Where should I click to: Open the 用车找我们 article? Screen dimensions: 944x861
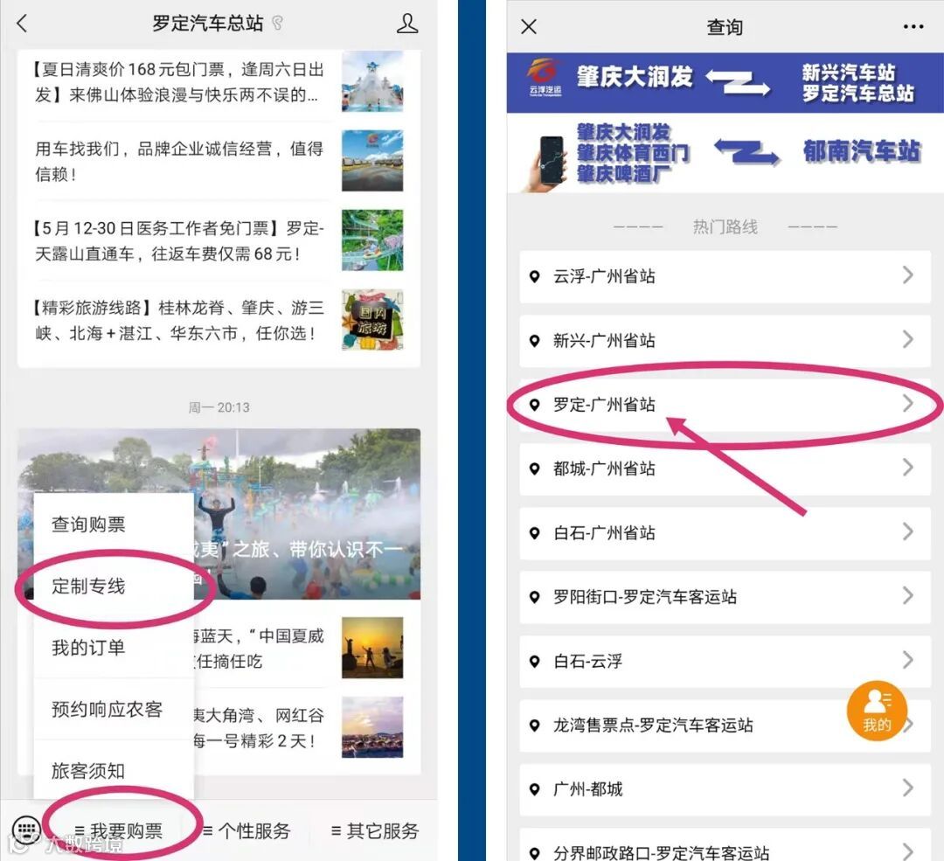pyautogui.click(x=219, y=161)
